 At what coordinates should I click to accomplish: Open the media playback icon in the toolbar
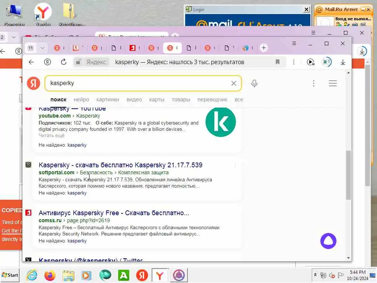311,62
